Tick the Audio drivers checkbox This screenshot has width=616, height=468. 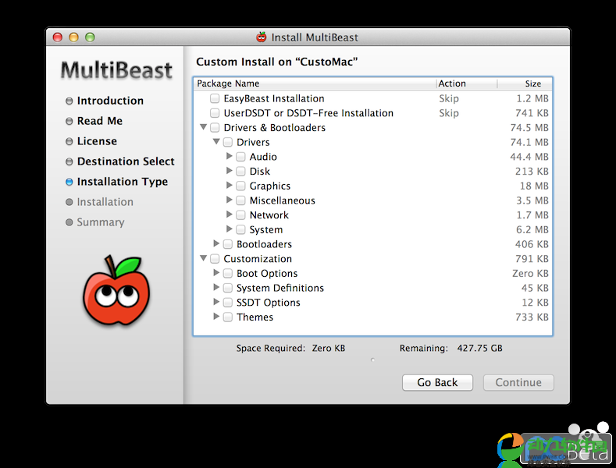point(240,157)
